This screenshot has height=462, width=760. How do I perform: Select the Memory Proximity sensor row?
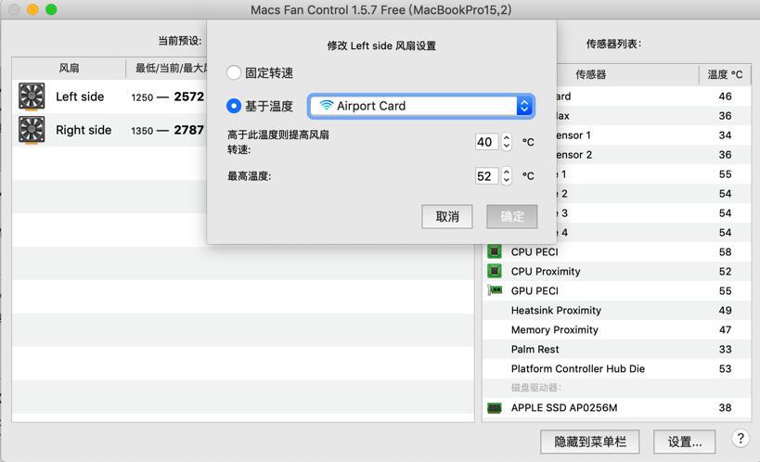coord(616,329)
